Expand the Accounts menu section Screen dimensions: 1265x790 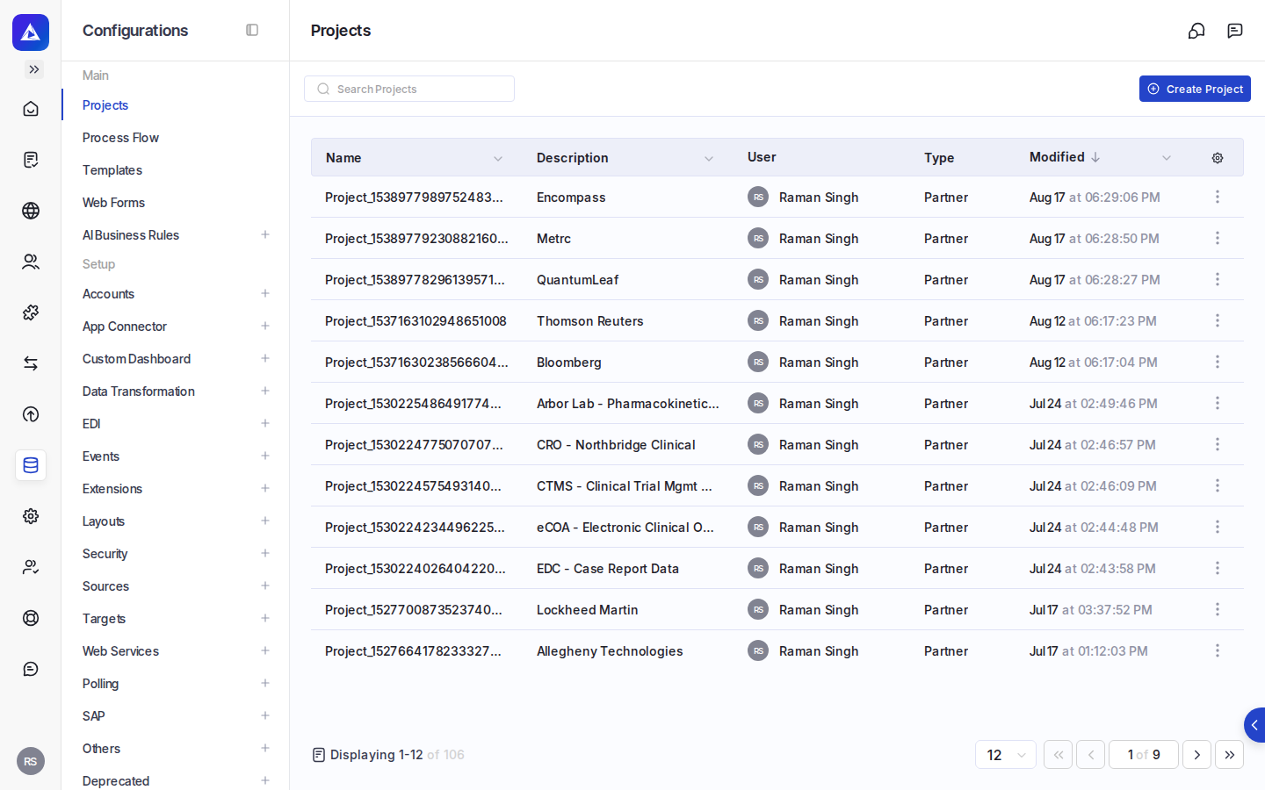265,293
